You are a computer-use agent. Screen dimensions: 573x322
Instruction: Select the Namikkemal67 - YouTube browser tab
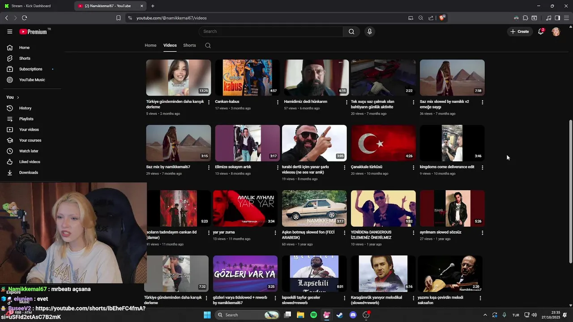coord(111,6)
